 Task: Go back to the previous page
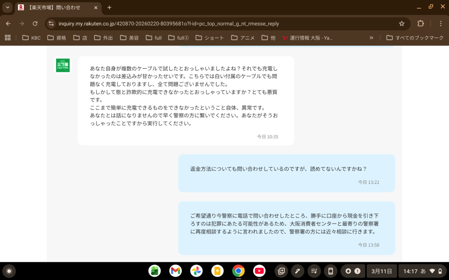(x=8, y=24)
